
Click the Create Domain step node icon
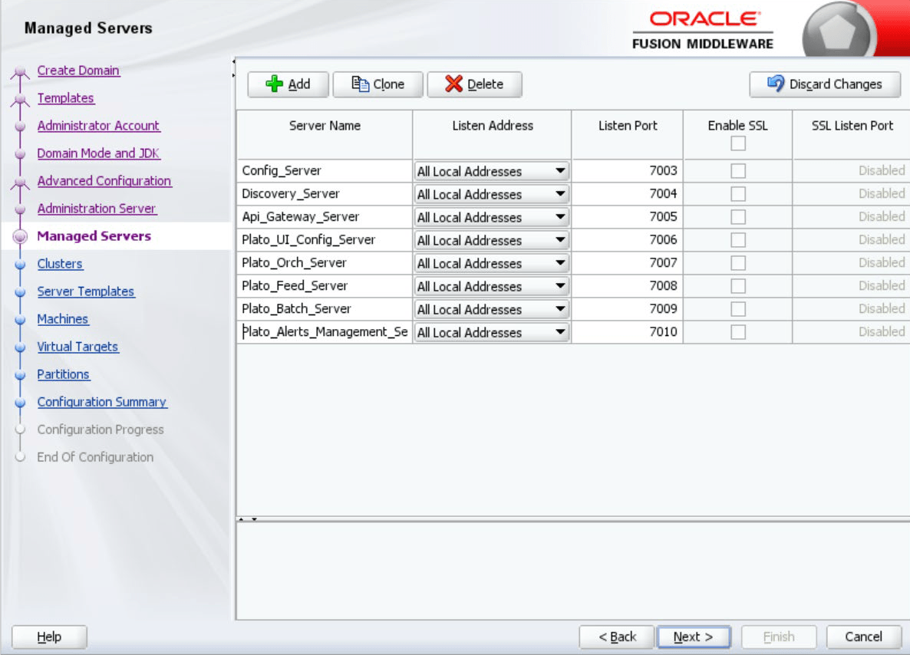tap(21, 72)
